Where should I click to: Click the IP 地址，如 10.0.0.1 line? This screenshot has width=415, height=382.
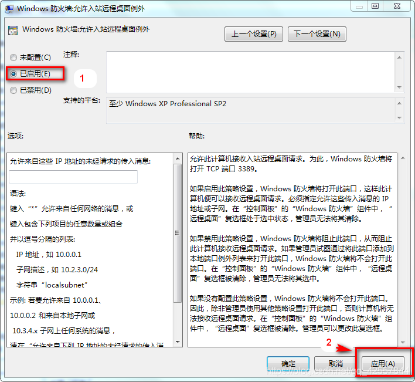49,255
